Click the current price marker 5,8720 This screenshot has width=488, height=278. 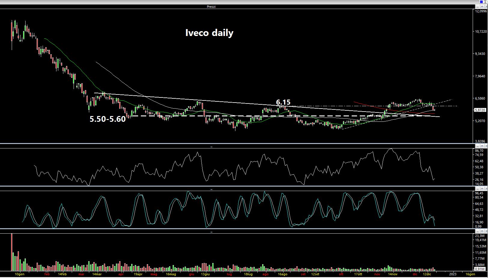480,110
